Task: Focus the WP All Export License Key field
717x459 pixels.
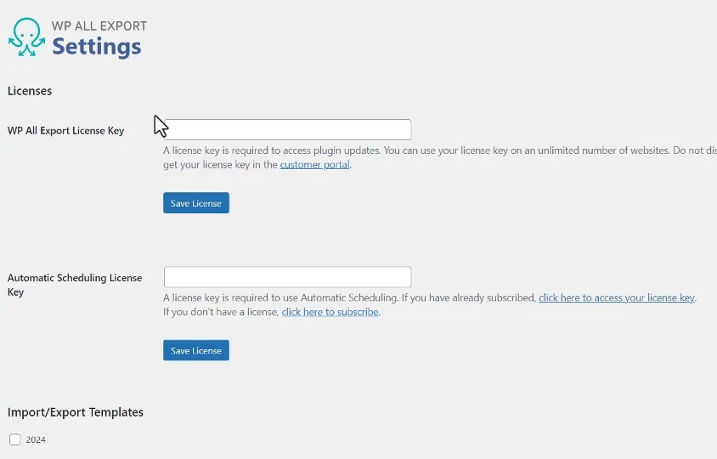Action: click(x=289, y=130)
